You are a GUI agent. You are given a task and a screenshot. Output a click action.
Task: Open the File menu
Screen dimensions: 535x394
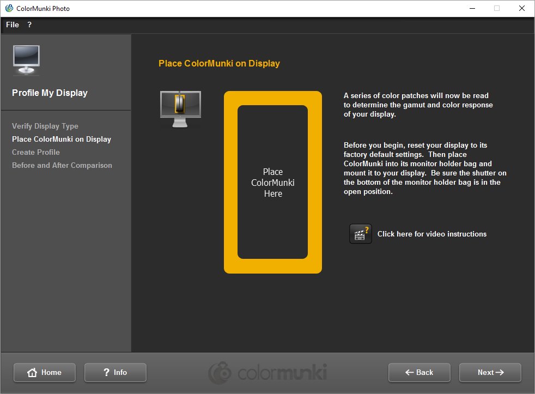[13, 25]
